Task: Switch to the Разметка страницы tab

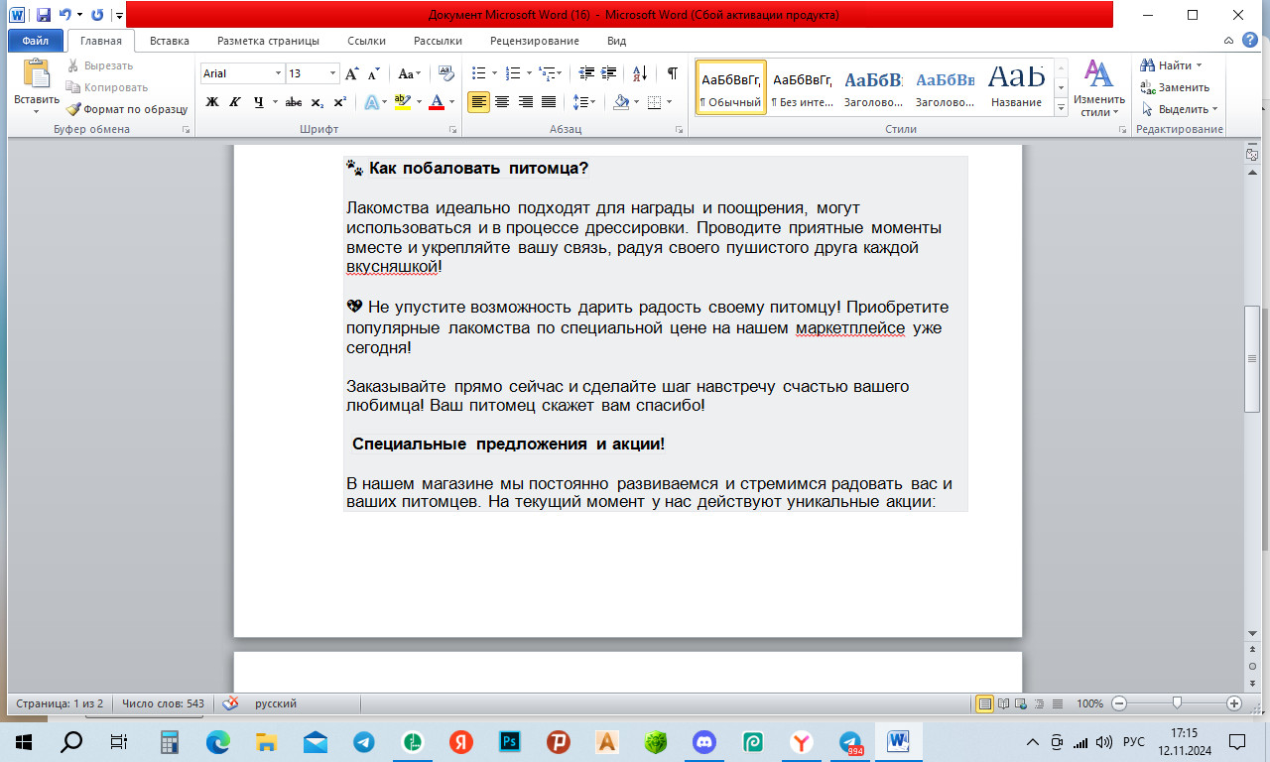Action: click(x=268, y=41)
